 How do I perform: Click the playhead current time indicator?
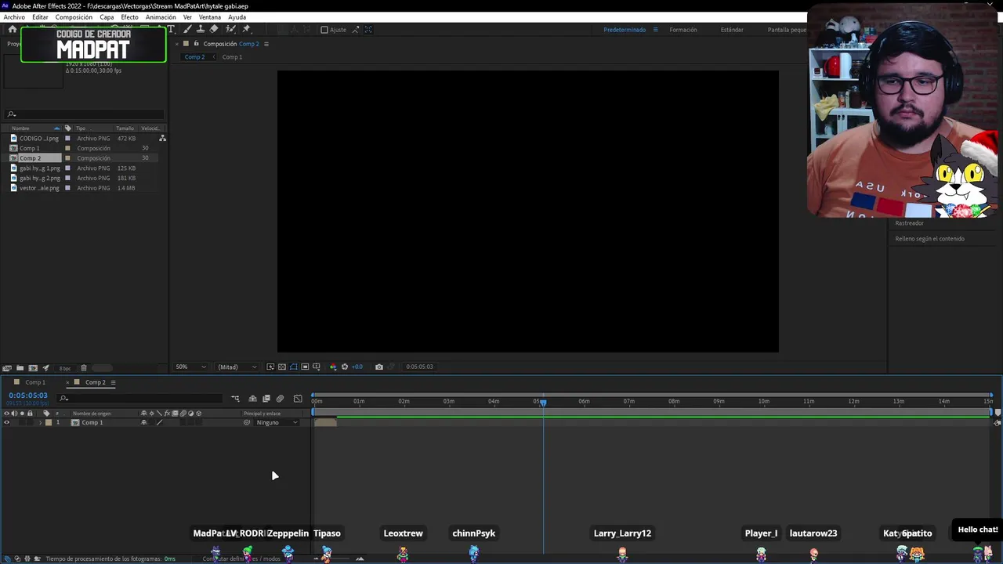coord(542,402)
